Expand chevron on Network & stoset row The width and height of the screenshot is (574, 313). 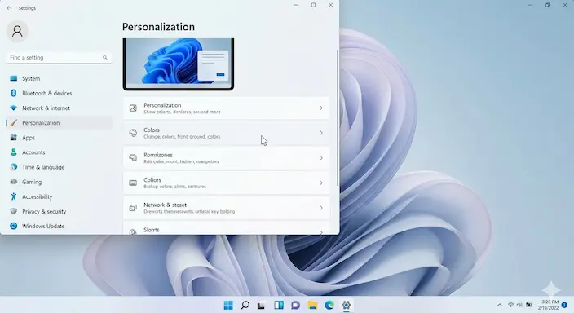(321, 208)
